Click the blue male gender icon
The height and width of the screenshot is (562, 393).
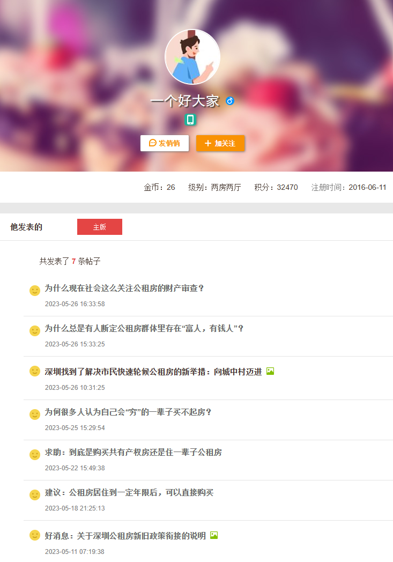[x=230, y=101]
